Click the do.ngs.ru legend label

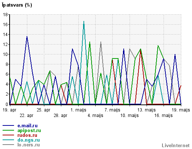[x=28, y=140]
